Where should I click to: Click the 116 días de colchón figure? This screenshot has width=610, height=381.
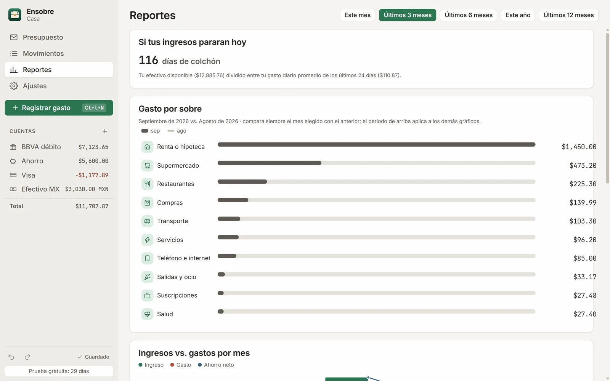[179, 61]
